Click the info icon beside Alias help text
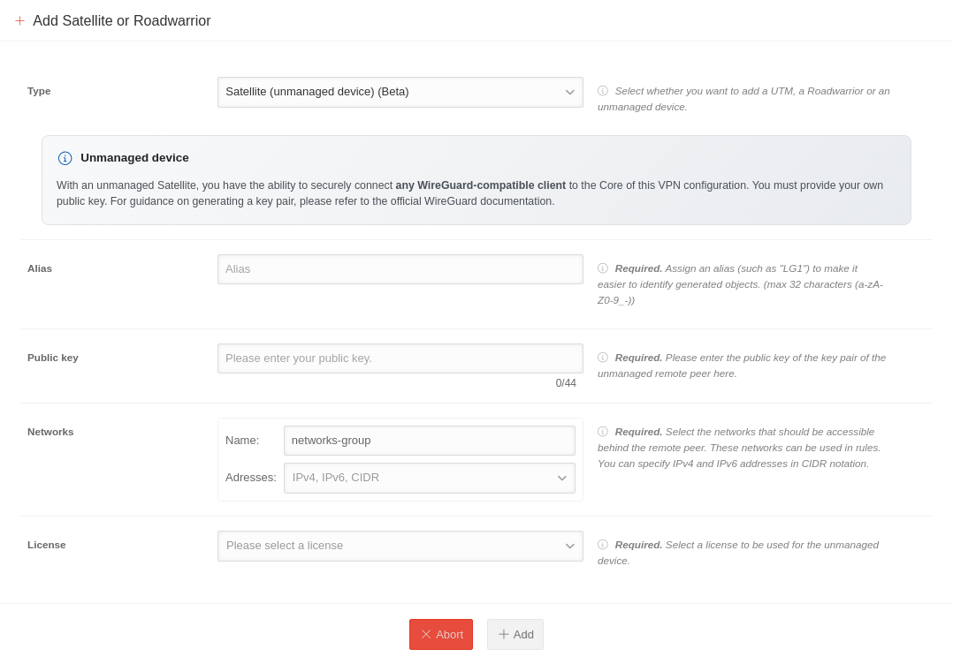953x664 pixels. tap(603, 268)
